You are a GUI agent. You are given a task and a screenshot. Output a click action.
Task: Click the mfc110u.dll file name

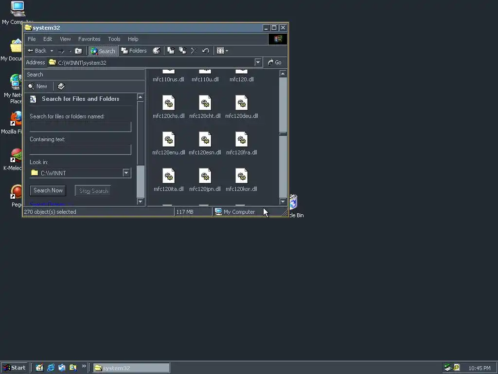pyautogui.click(x=205, y=79)
